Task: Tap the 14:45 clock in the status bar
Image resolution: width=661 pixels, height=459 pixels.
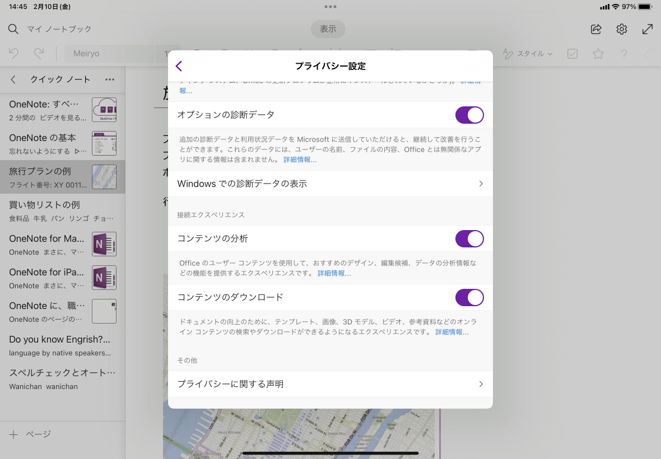Action: tap(18, 7)
